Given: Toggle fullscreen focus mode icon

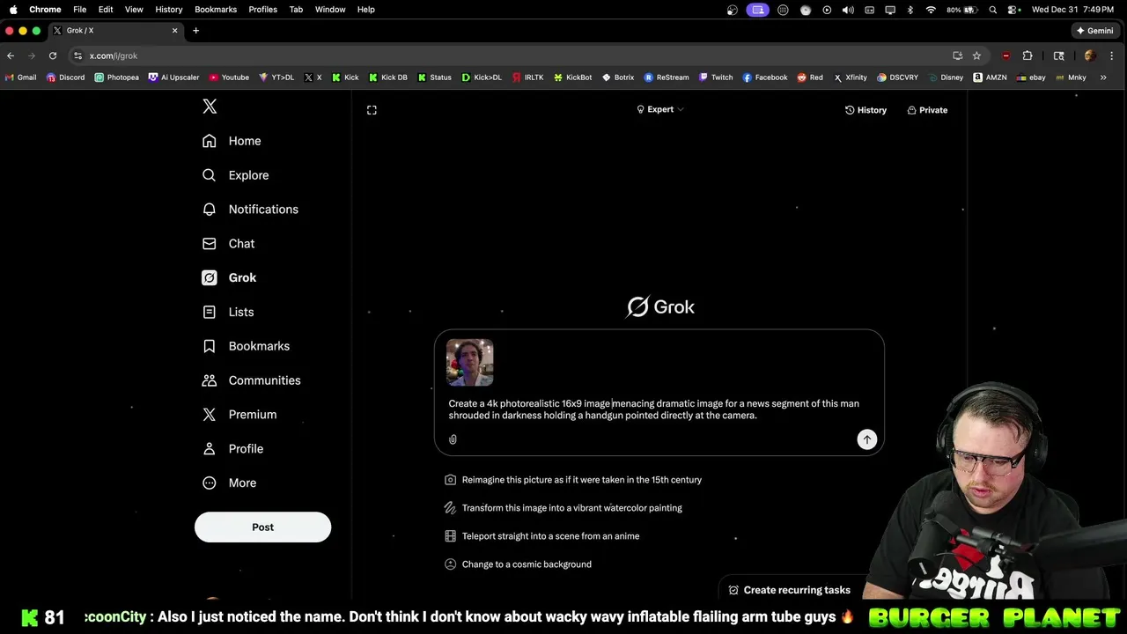Looking at the screenshot, I should point(372,110).
